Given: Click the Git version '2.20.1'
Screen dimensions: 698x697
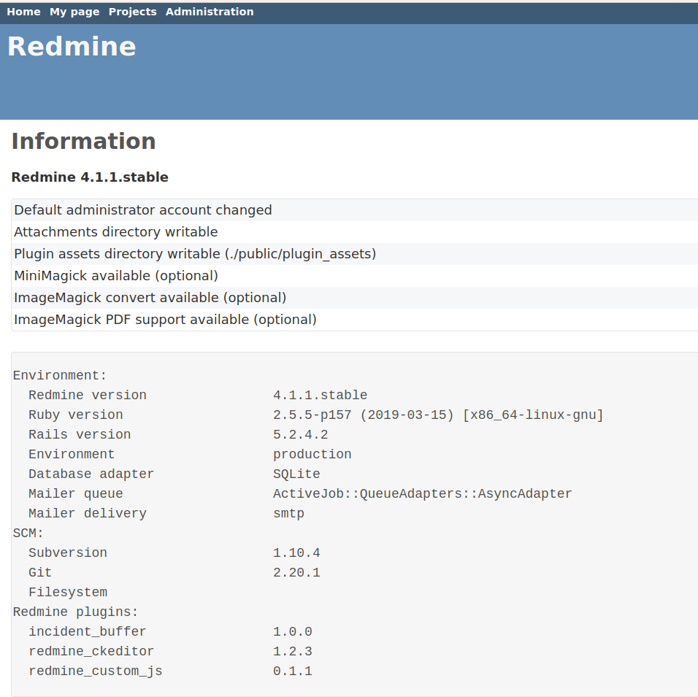Looking at the screenshot, I should pos(296,572).
